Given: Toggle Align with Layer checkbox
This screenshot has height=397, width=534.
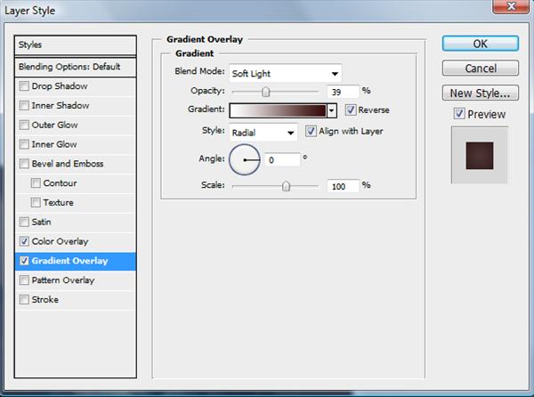Looking at the screenshot, I should (311, 131).
